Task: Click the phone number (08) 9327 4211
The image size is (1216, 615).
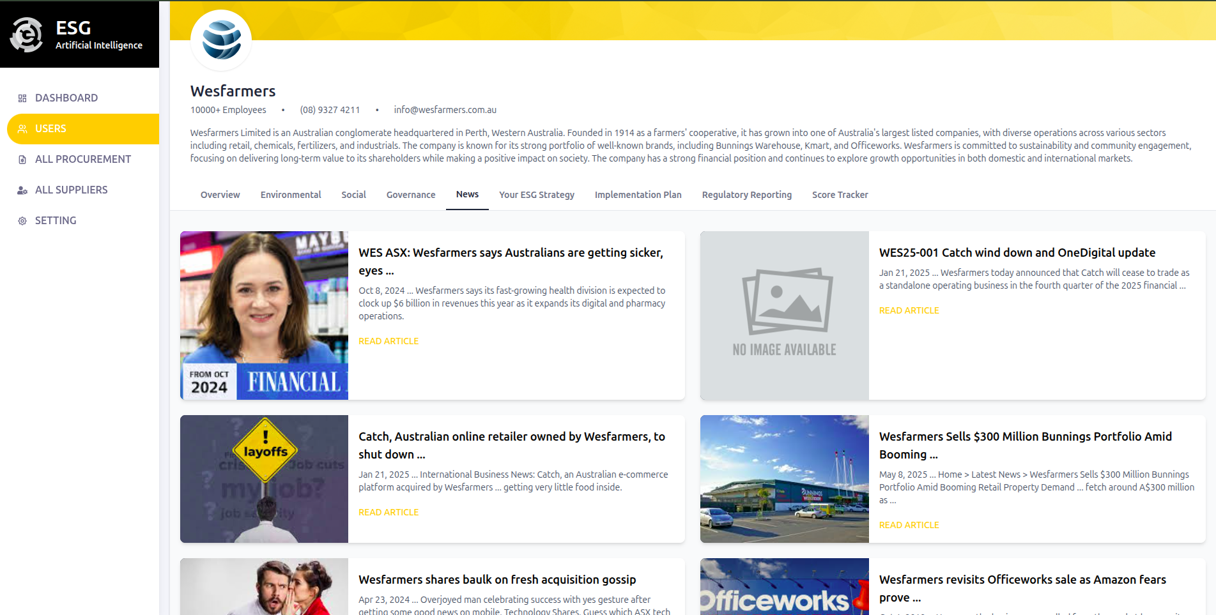Action: [x=330, y=110]
